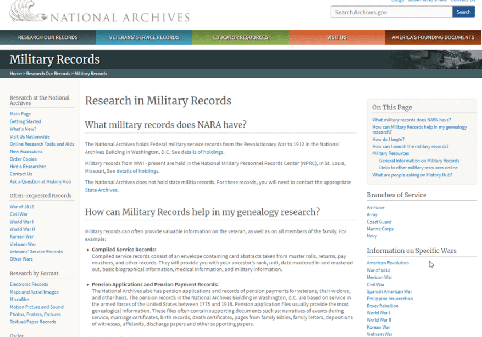Click the Mexican War link
Screen dimensions: 482x337
click(x=379, y=277)
